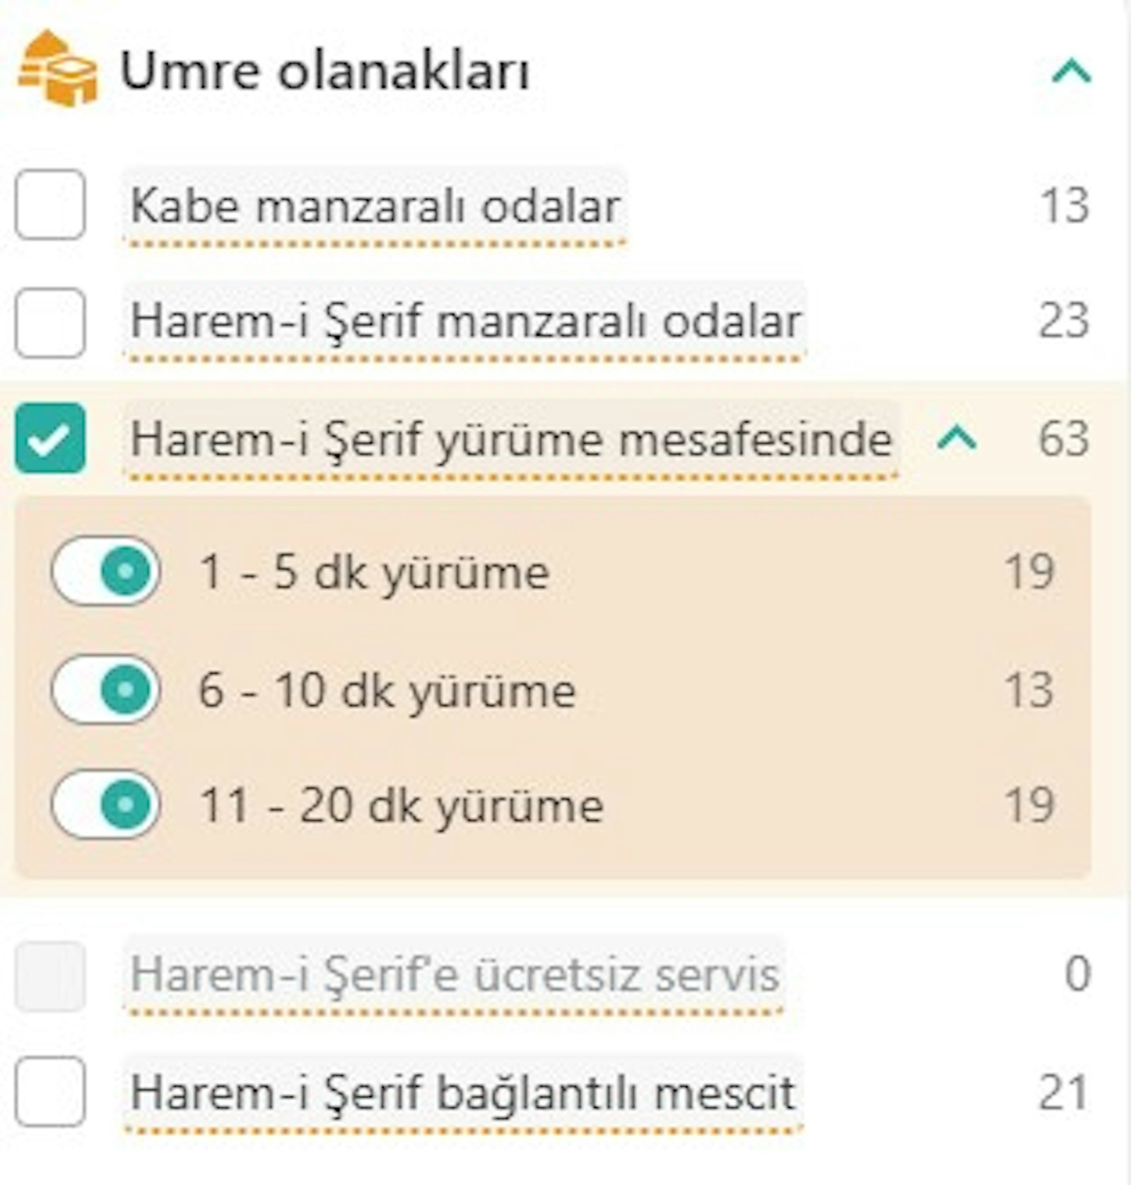Viewport: 1131px width, 1185px height.
Task: Turn off the 6 - 10 dk yürüme toggle
Action: (x=107, y=689)
